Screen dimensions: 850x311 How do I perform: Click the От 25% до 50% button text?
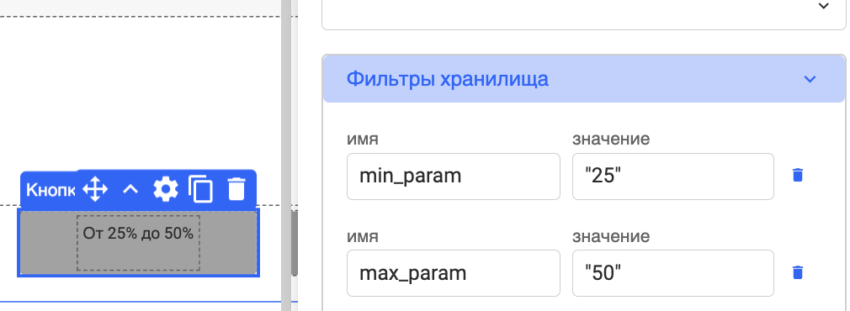(x=138, y=234)
